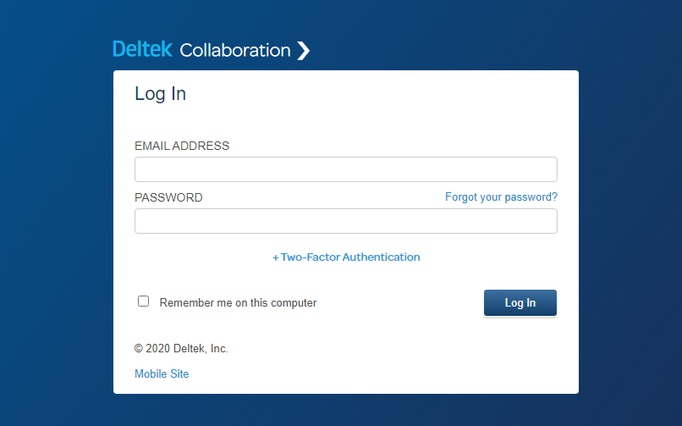
Task: Click the Deltek logo
Action: (x=142, y=49)
